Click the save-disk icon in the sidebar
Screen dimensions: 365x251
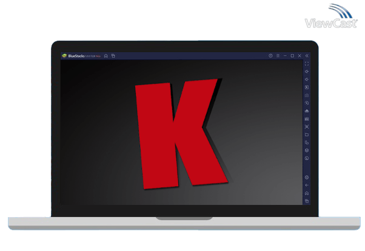click(307, 119)
